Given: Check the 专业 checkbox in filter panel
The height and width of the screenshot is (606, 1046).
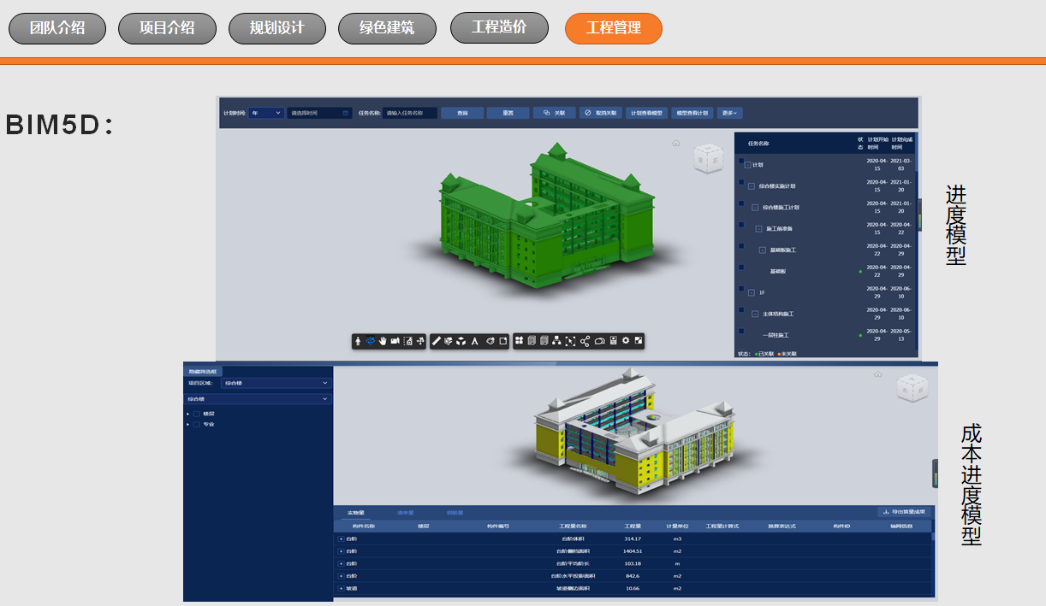Looking at the screenshot, I should coord(196,424).
